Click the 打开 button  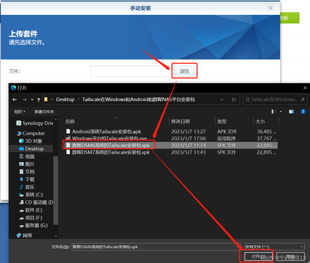click(258, 257)
